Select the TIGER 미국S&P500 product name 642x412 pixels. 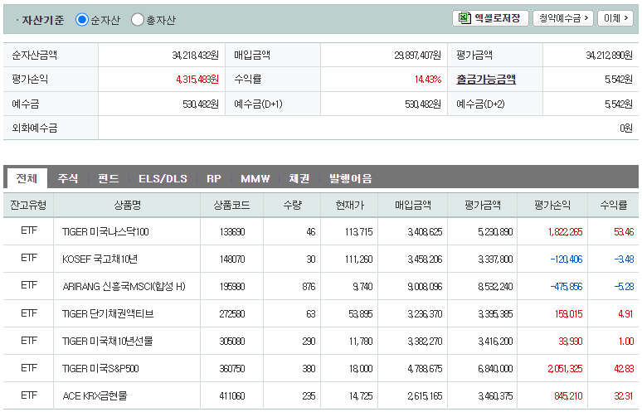[x=100, y=369]
